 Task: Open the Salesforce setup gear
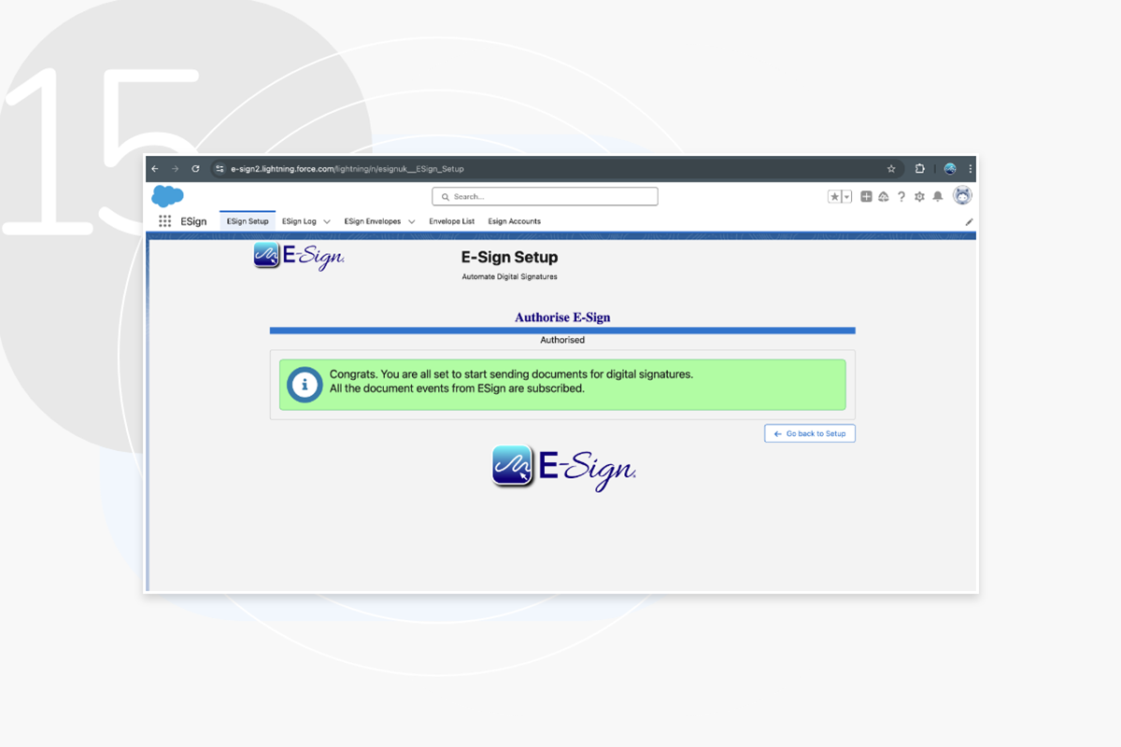tap(919, 197)
